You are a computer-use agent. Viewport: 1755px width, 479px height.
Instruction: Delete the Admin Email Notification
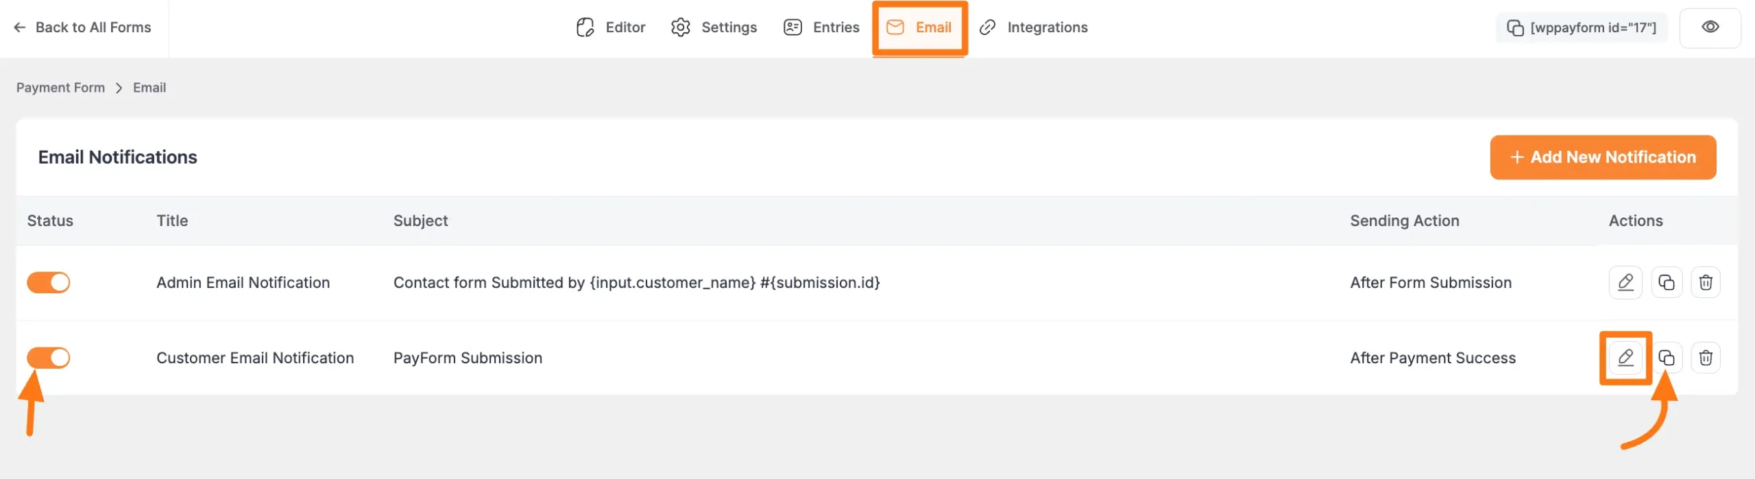(1706, 282)
